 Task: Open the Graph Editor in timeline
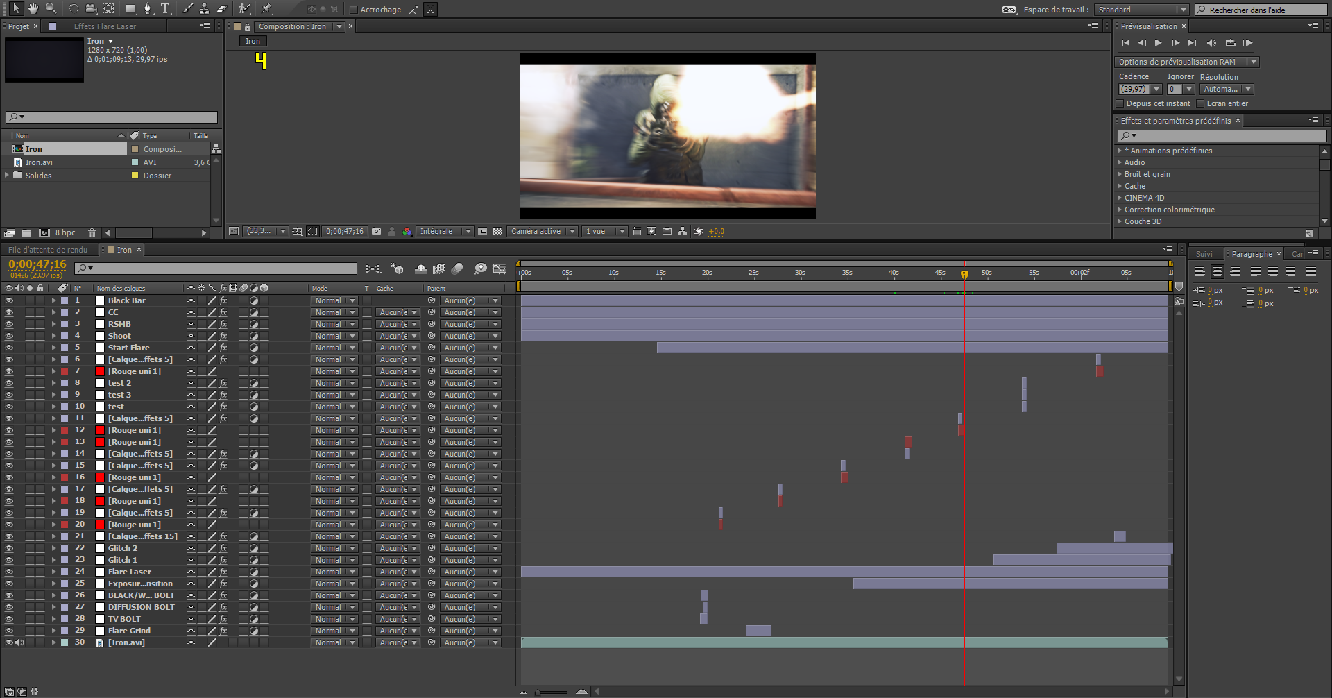coord(499,269)
